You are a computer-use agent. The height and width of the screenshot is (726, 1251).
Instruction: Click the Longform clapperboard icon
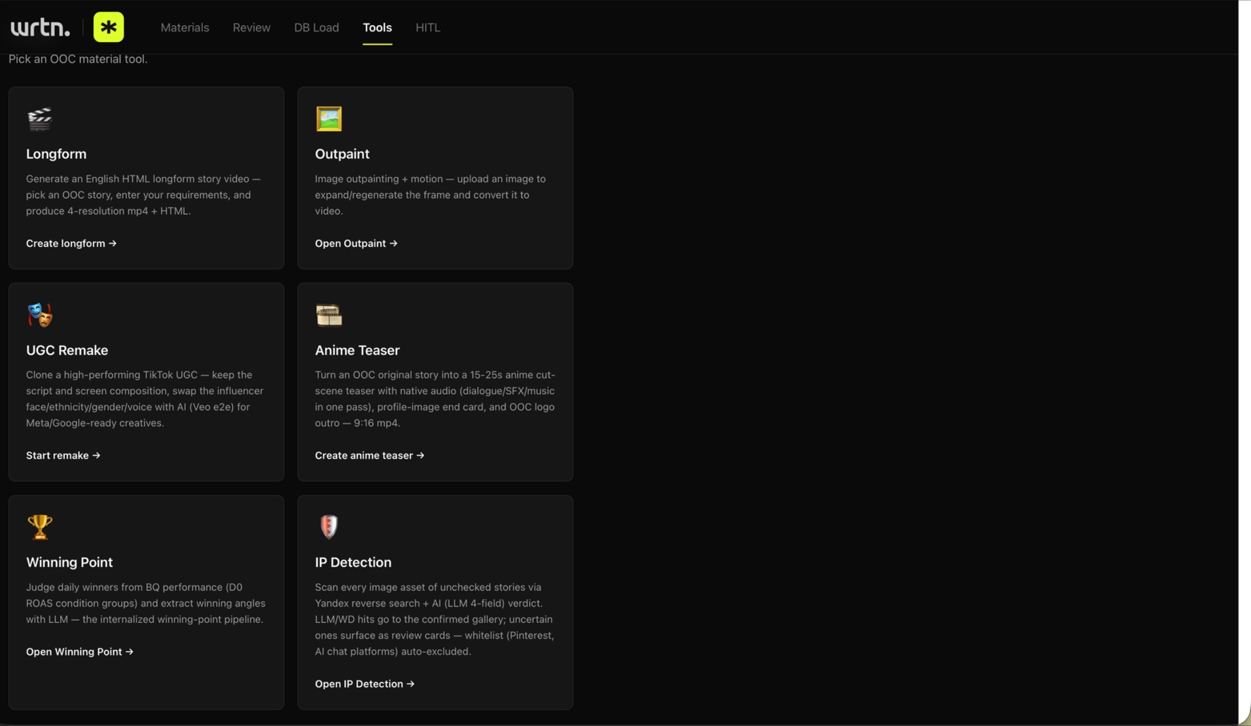point(39,119)
